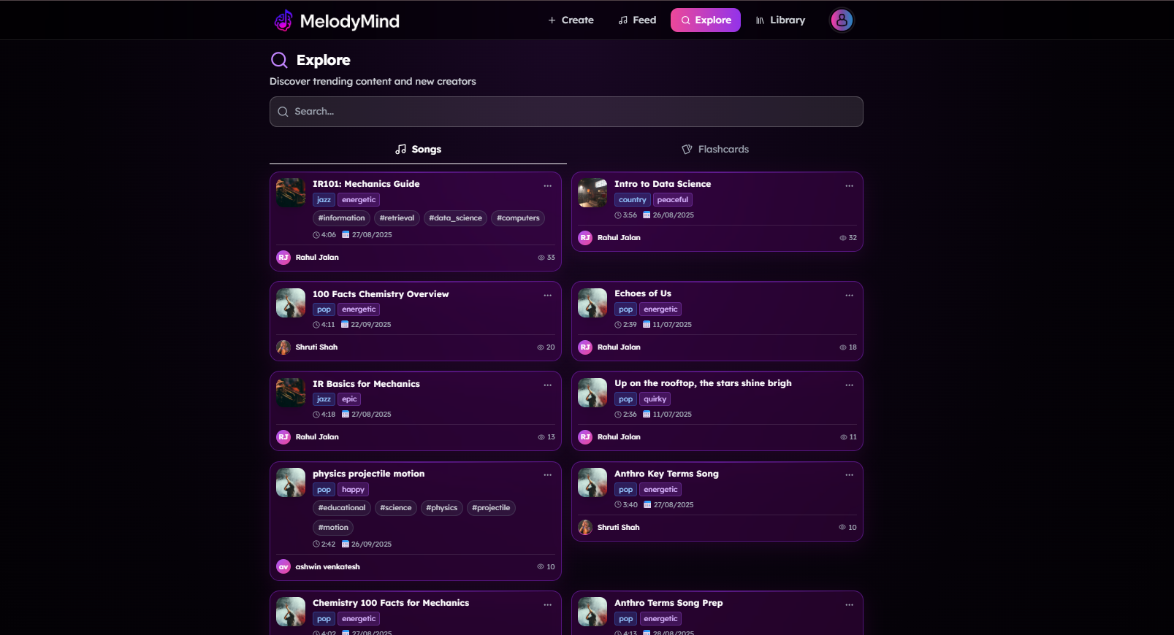Open IR Basics for Mechanics thumbnail
Viewport: 1174px width, 635px height.
click(291, 393)
